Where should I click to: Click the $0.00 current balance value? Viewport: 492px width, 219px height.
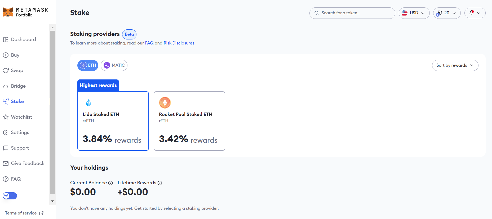(x=83, y=192)
